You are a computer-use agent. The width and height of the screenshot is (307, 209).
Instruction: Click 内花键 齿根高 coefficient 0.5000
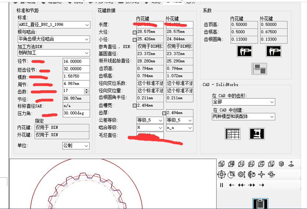pos(244,32)
